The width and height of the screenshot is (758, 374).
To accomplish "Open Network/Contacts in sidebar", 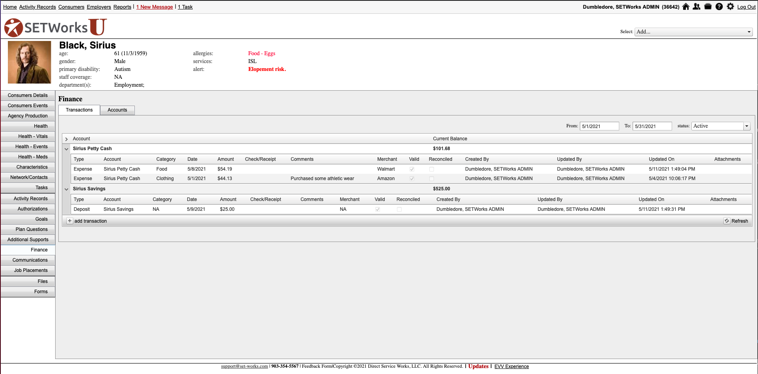I will [x=28, y=177].
